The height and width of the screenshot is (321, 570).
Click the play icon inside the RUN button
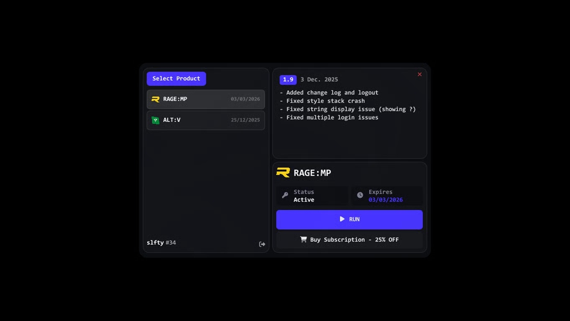click(x=342, y=219)
